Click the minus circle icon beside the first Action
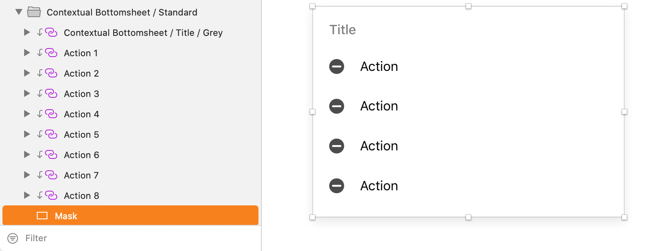656x251 pixels. pos(337,66)
